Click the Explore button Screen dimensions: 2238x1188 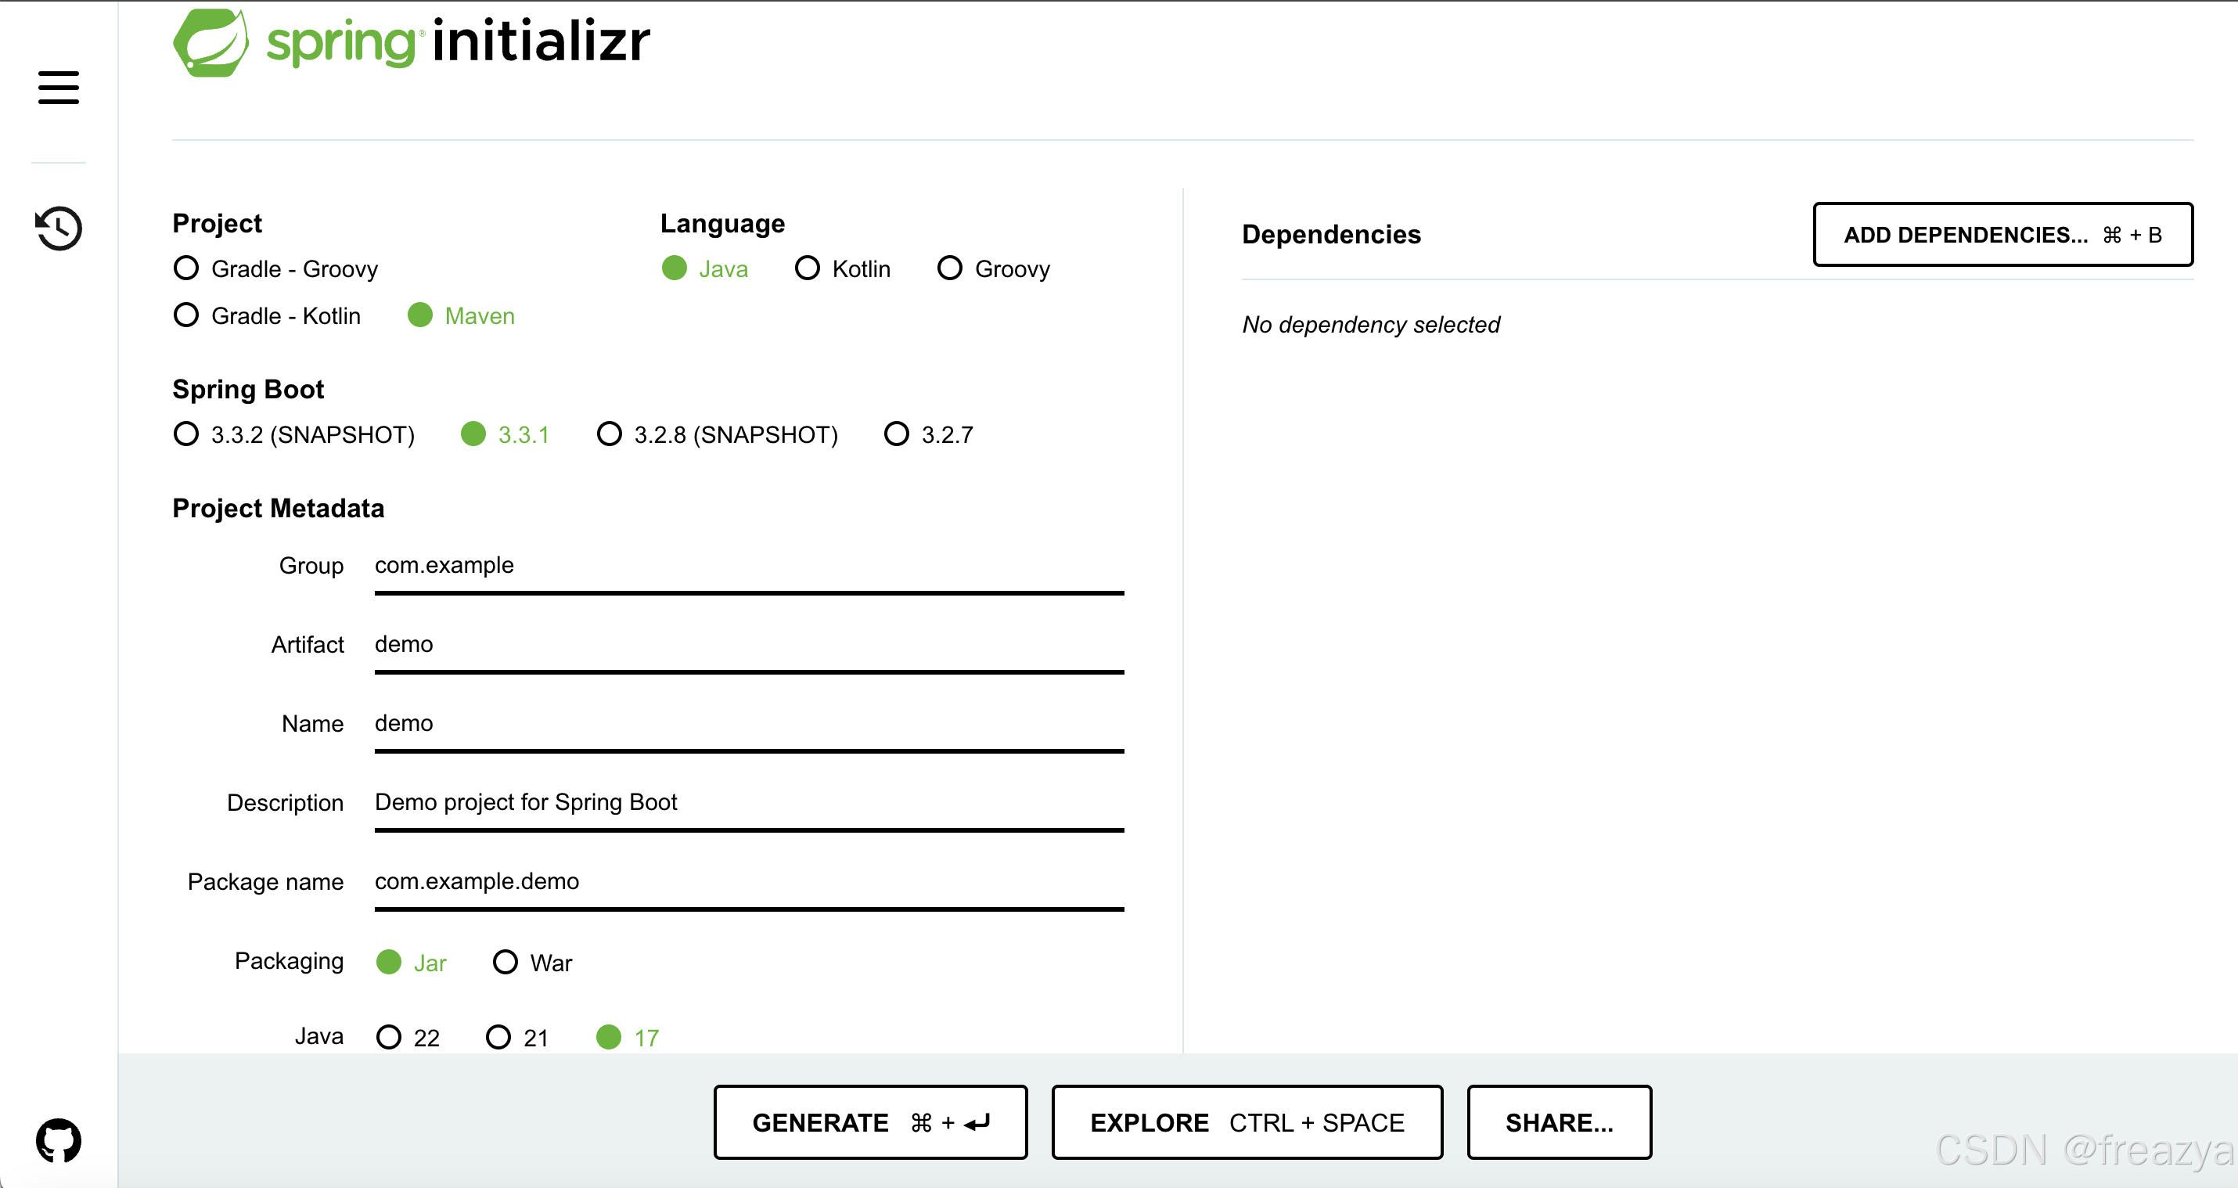click(x=1246, y=1122)
